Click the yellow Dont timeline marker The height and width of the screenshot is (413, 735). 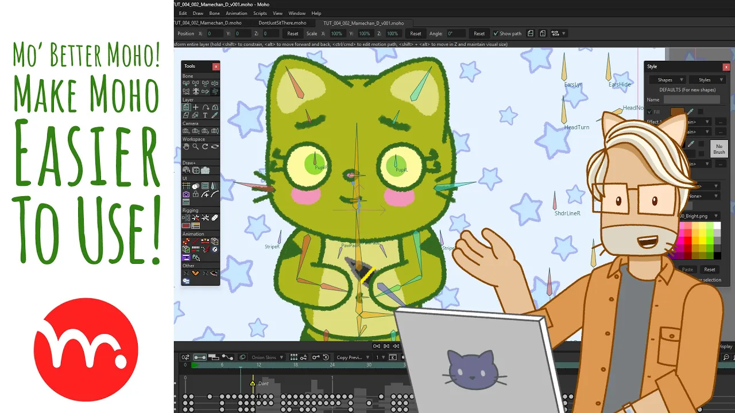click(x=253, y=383)
